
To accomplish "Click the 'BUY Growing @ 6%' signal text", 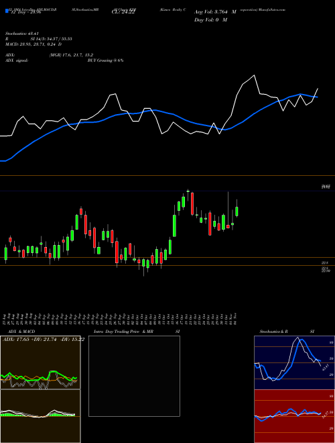I will (105, 60).
